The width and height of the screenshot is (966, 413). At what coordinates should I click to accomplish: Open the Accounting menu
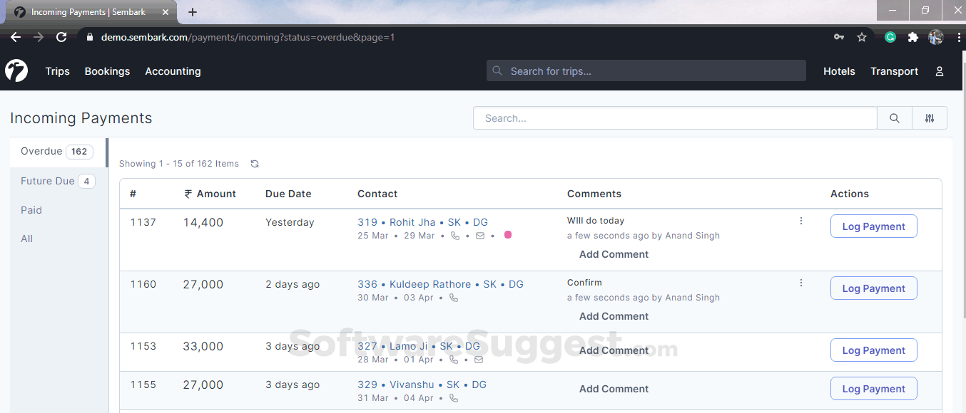point(173,70)
